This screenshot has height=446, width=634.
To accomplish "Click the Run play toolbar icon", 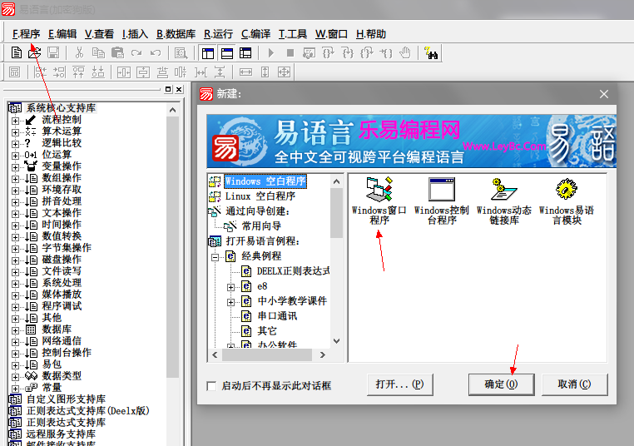I will [271, 52].
